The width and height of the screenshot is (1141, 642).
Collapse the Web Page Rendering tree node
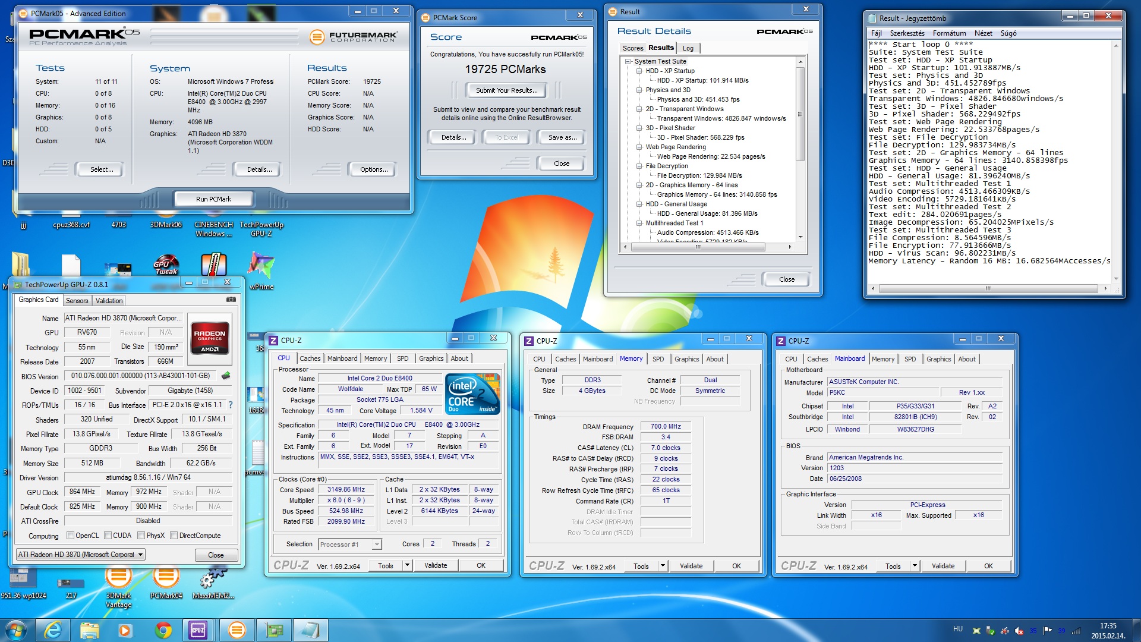tap(639, 147)
